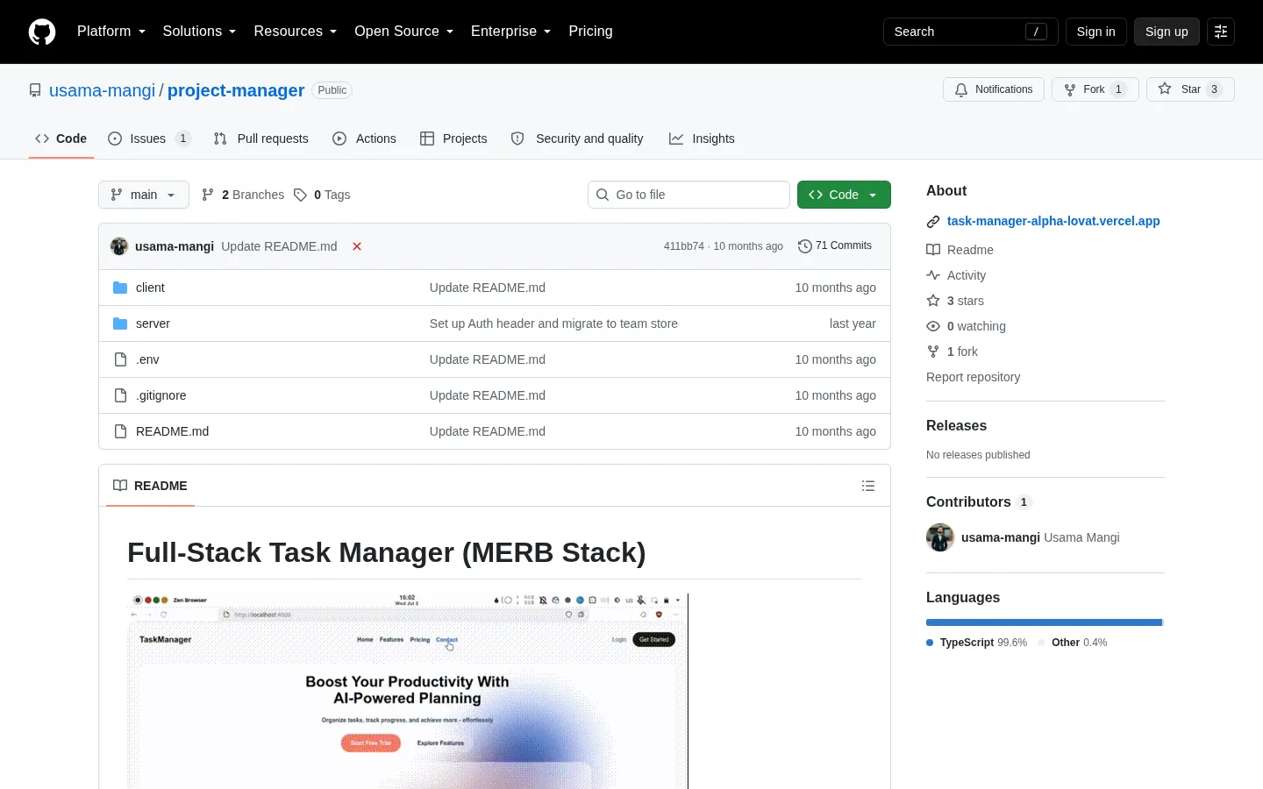Click the contributor avatar of Usama Mangi
1263x789 pixels.
point(940,537)
